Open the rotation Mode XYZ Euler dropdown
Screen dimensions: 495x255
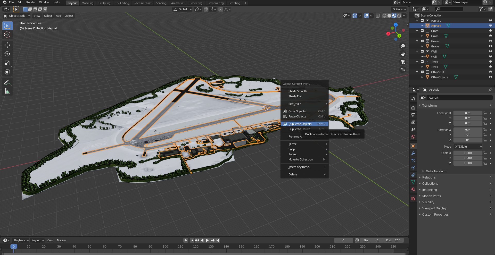coord(468,147)
